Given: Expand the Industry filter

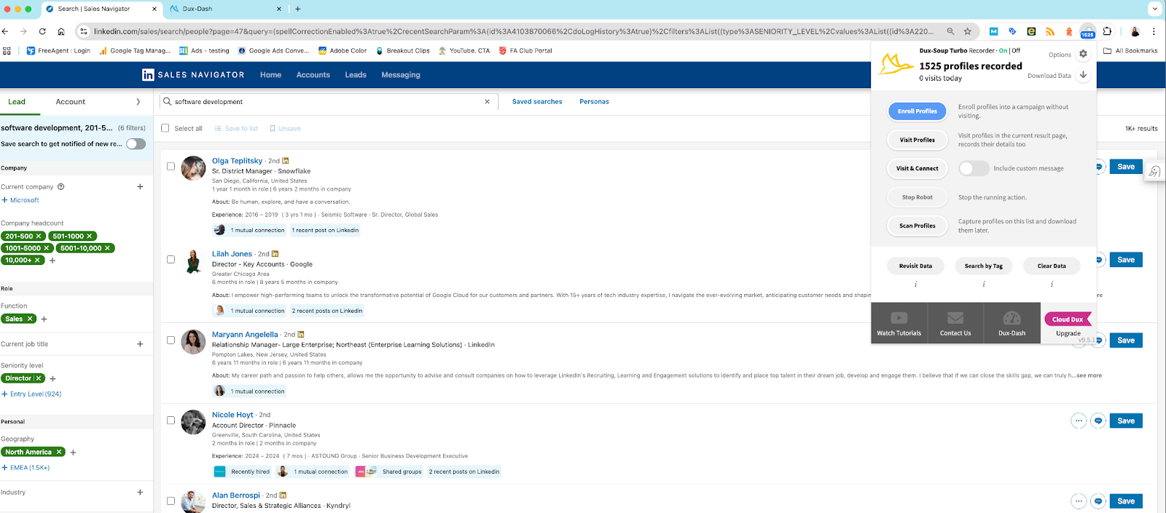Looking at the screenshot, I should tap(140, 493).
